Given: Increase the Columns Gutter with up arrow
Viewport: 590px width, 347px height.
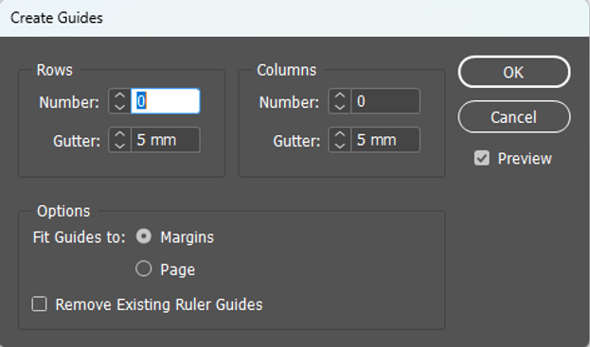Looking at the screenshot, I should click(x=340, y=134).
